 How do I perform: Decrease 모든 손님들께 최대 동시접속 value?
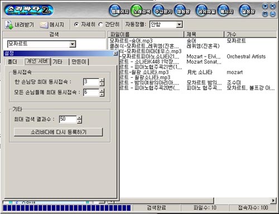click(x=102, y=94)
